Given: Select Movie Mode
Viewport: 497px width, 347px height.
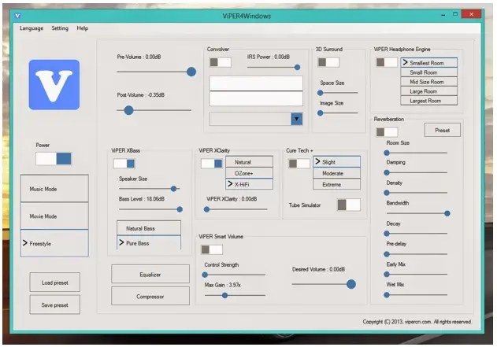Looking at the screenshot, I should pyautogui.click(x=54, y=216).
